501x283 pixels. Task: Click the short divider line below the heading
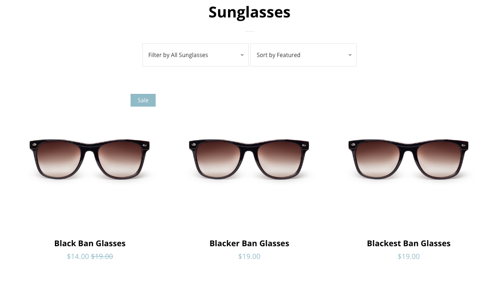tap(249, 31)
